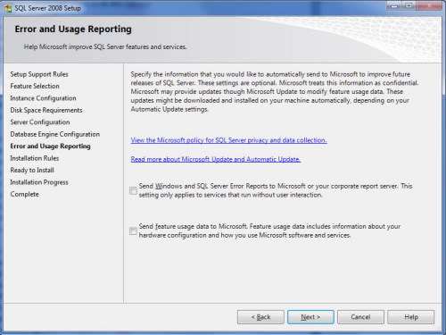Screen dimensions: 446x335
Task: Select the Ready to Install step
Action: coord(32,170)
